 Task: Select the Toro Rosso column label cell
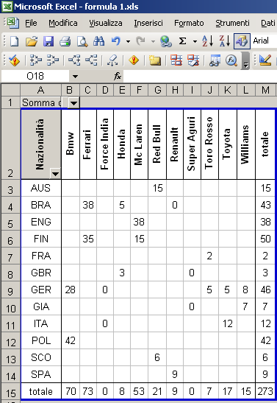coord(209,144)
